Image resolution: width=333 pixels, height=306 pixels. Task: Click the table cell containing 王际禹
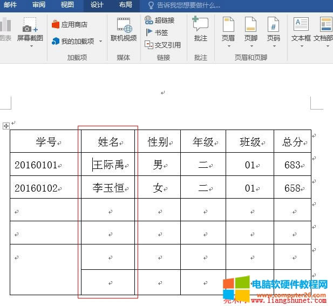pos(108,165)
